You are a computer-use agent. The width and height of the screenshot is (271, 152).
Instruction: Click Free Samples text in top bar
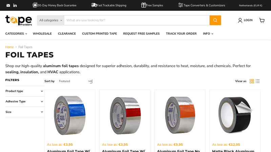coord(155,5)
